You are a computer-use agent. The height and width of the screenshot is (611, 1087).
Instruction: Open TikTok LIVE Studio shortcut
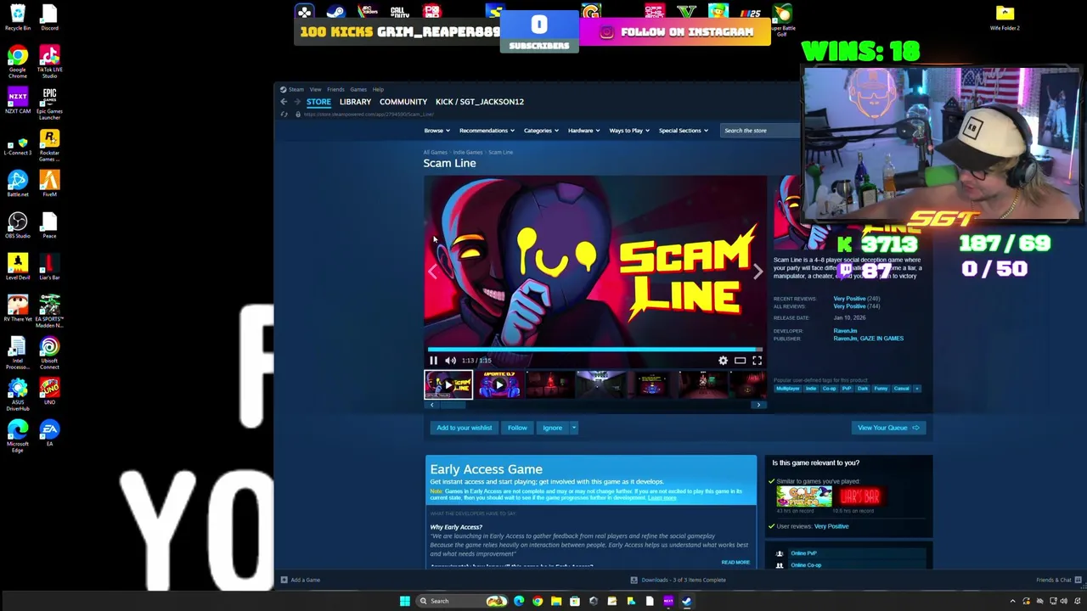(x=49, y=62)
